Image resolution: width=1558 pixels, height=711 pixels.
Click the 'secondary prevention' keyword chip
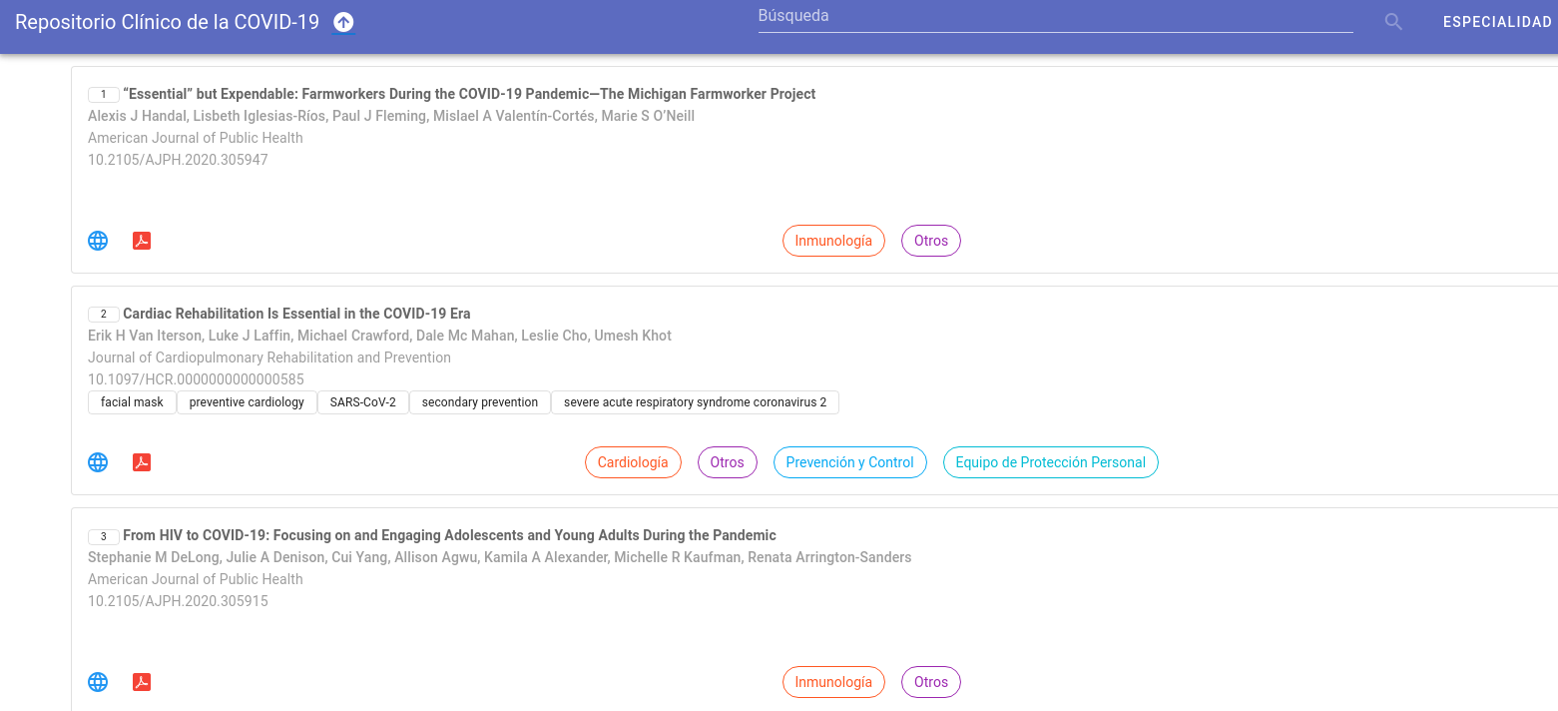click(479, 402)
